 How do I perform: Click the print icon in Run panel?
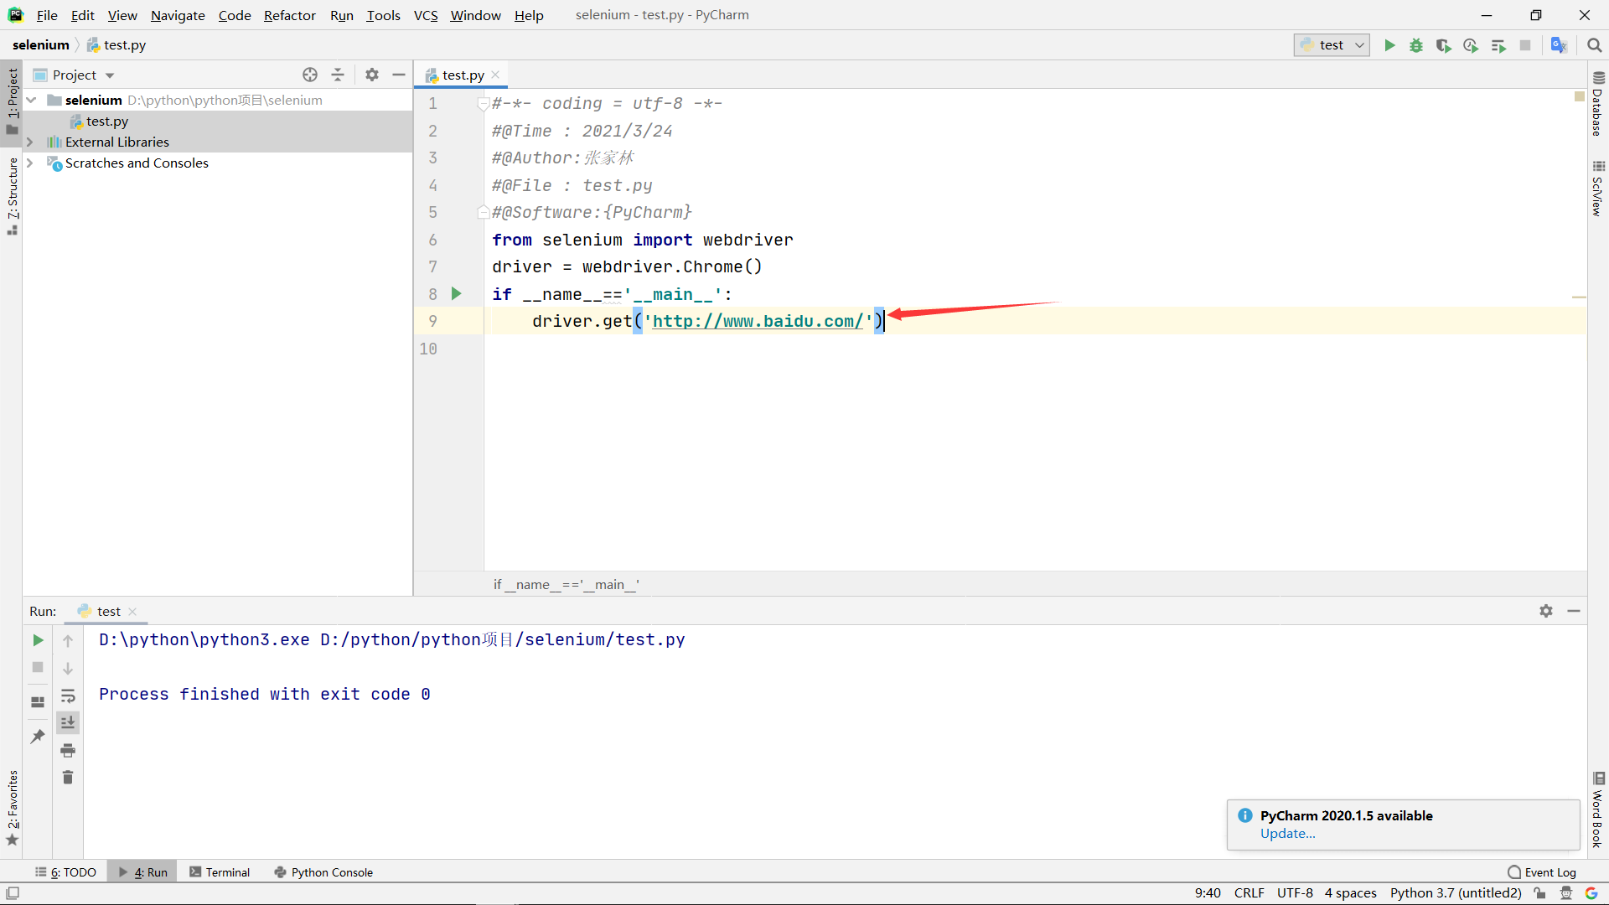(68, 750)
